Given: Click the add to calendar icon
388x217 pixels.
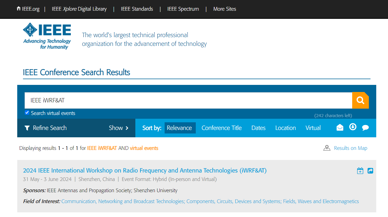Looking at the screenshot, I should click(x=360, y=171).
